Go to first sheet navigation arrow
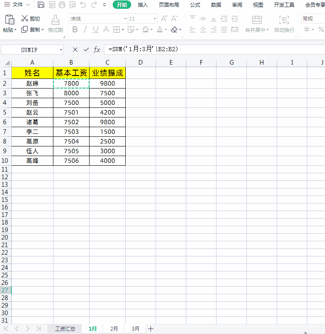325x334 pixels. click(x=6, y=329)
